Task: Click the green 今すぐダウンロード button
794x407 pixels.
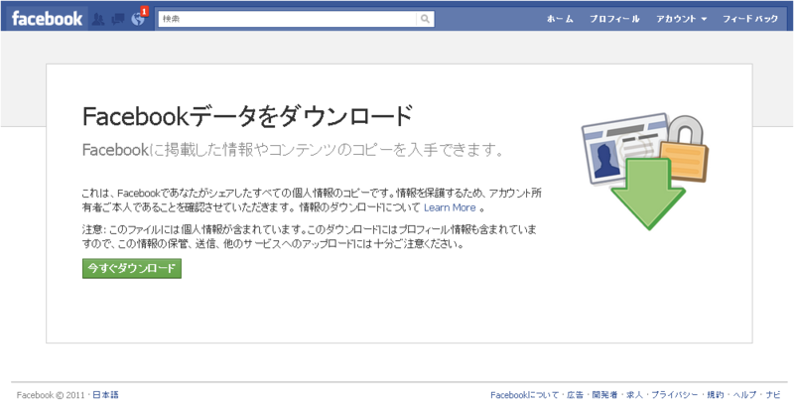Action: [x=132, y=269]
